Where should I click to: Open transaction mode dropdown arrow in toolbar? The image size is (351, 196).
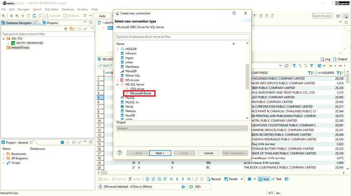tap(90, 16)
